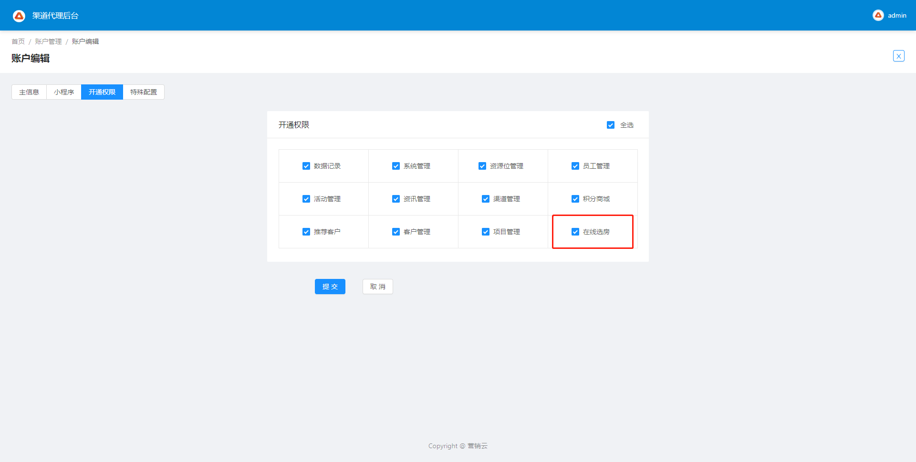916x462 pixels.
Task: Toggle the 资讯管理 checkbox
Action: pos(396,199)
